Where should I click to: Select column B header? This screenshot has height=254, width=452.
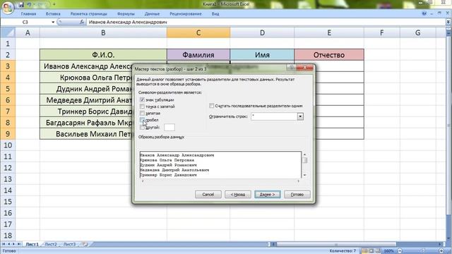click(x=103, y=32)
